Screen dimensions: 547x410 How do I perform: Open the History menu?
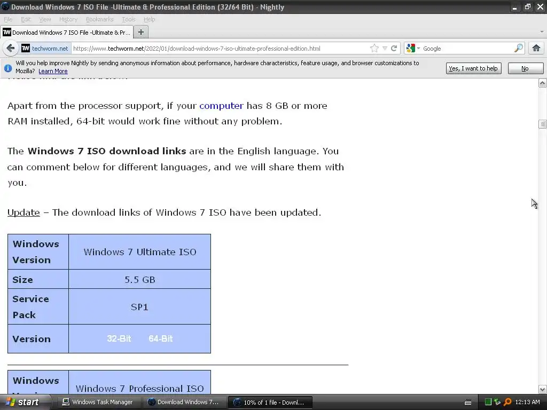[68, 19]
